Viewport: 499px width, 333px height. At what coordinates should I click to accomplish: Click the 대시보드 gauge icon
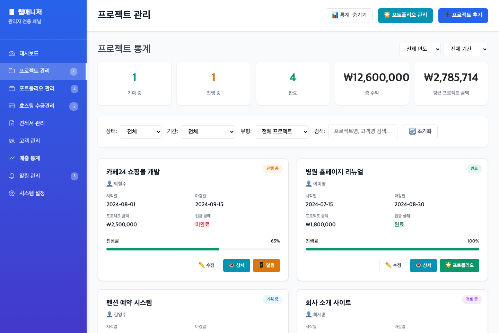tap(12, 53)
